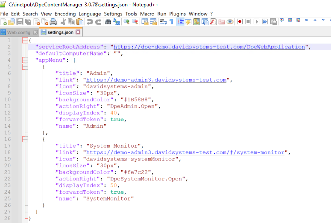Open the Encoding menu
The width and height of the screenshot is (331, 223).
(65, 14)
